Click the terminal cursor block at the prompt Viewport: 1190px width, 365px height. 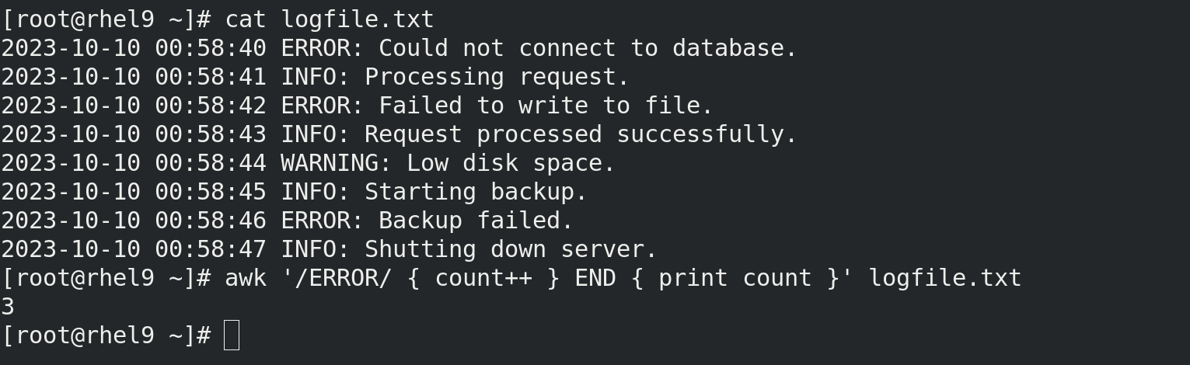pyautogui.click(x=231, y=335)
